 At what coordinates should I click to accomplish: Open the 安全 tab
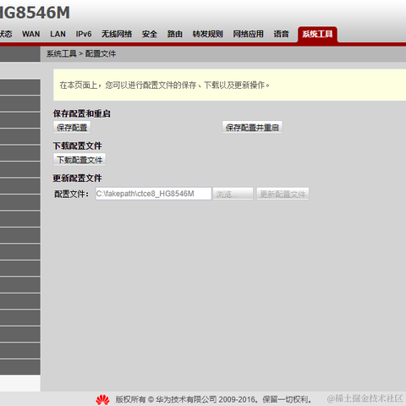[x=150, y=34]
